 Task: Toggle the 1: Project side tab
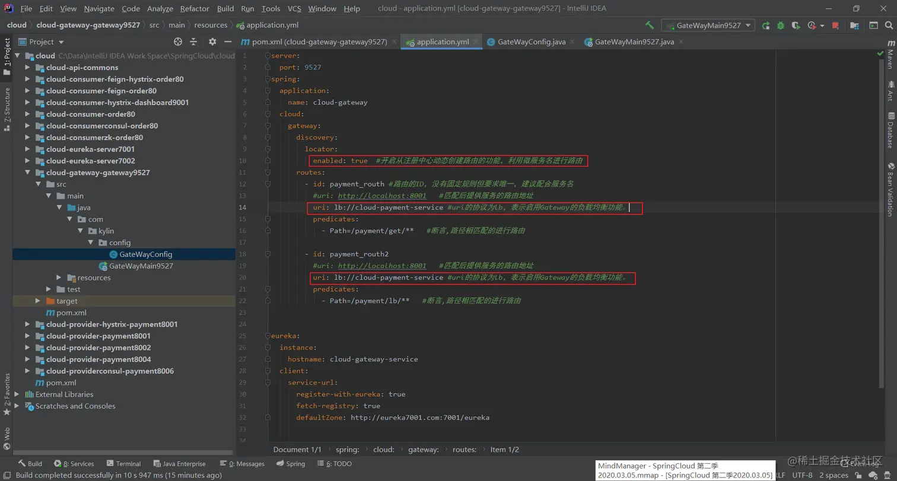pos(7,56)
